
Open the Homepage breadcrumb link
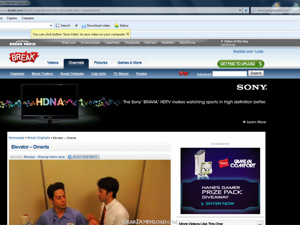pyautogui.click(x=16, y=138)
